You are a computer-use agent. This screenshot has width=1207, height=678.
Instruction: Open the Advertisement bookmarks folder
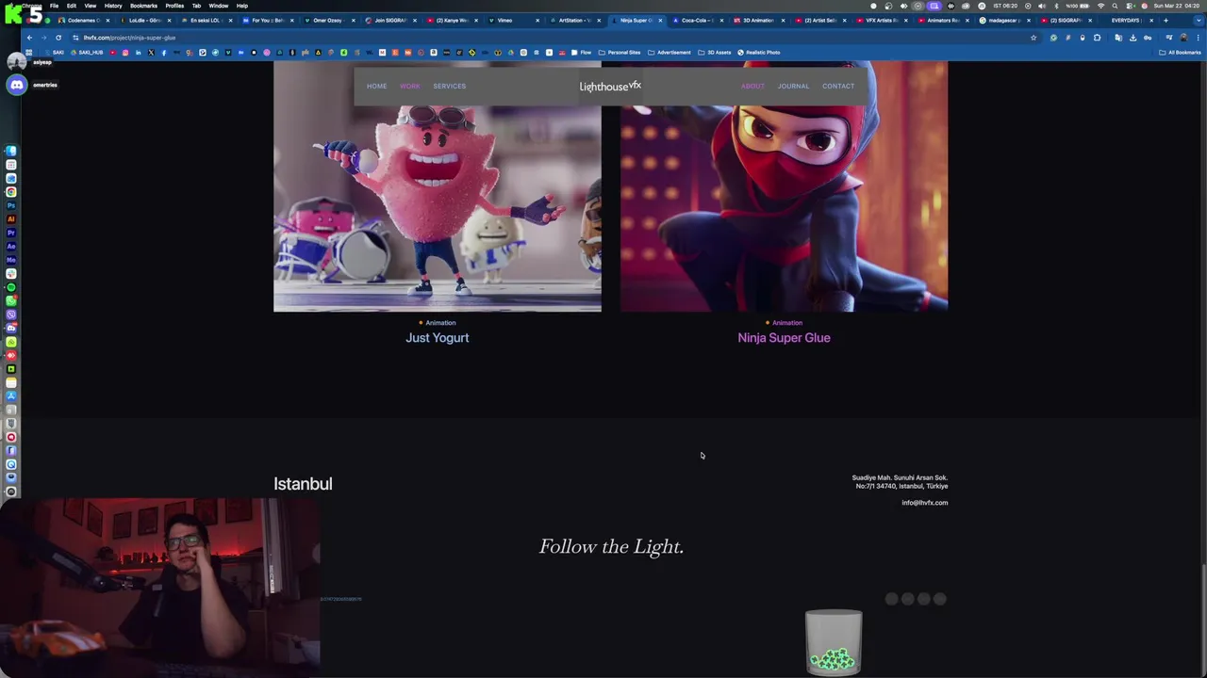[669, 53]
